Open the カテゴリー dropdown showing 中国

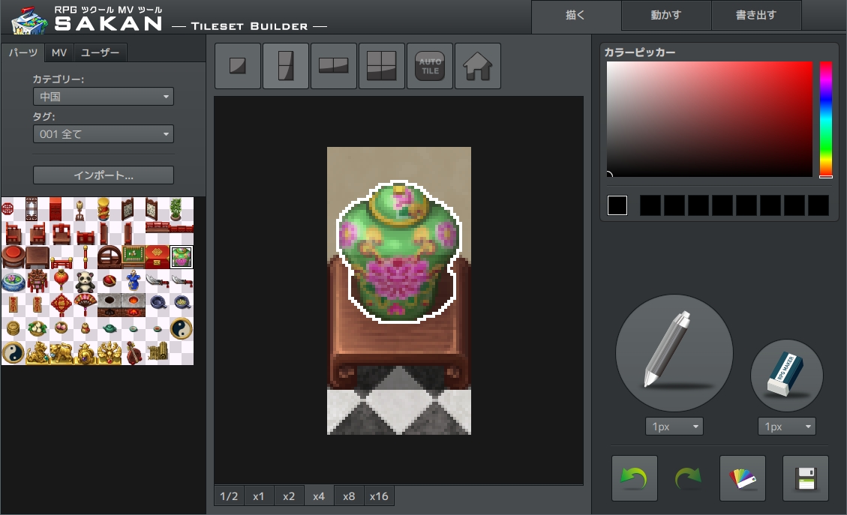coord(104,97)
